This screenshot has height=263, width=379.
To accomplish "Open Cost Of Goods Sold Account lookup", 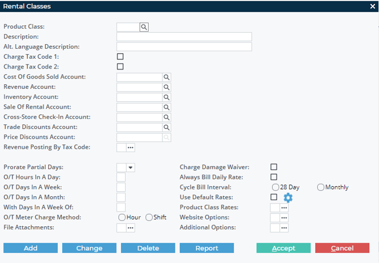I will [166, 77].
